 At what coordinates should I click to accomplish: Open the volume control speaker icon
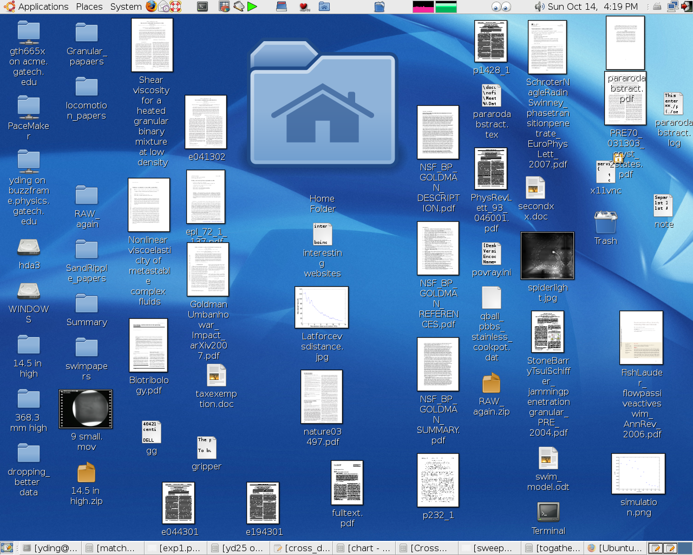(x=539, y=7)
